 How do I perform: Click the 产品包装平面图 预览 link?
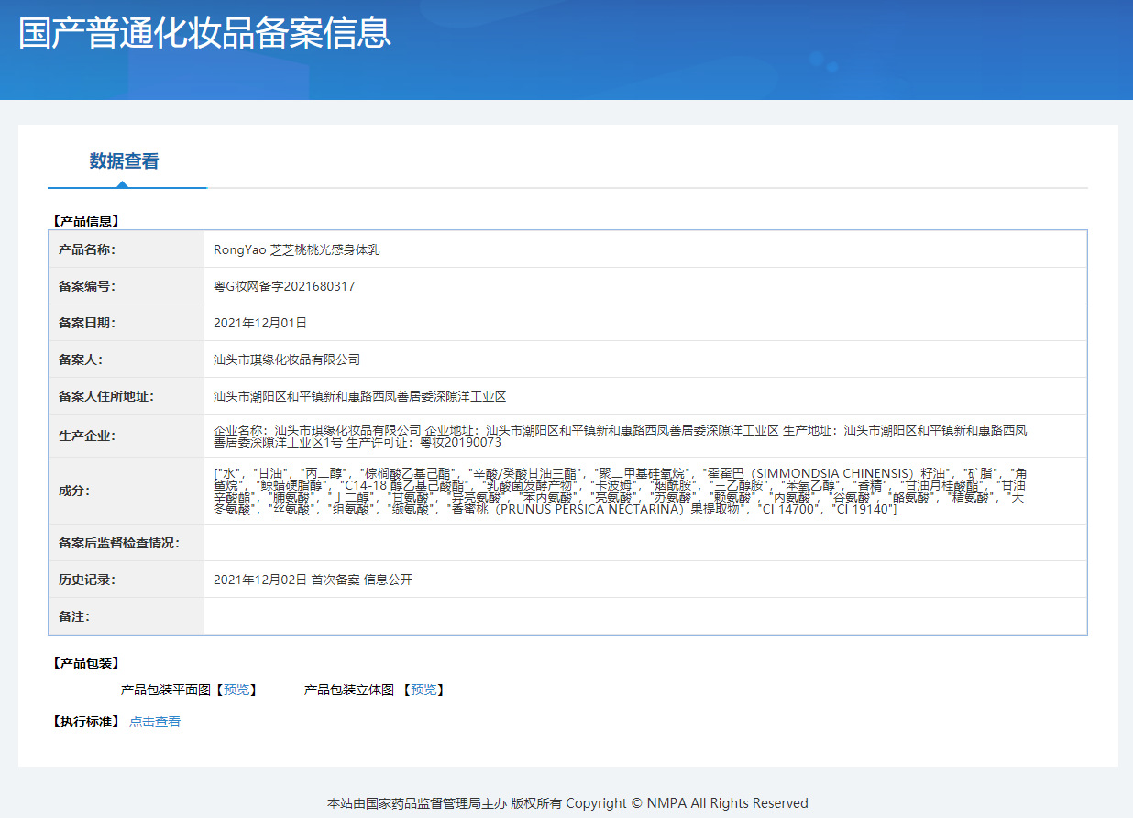tap(236, 690)
